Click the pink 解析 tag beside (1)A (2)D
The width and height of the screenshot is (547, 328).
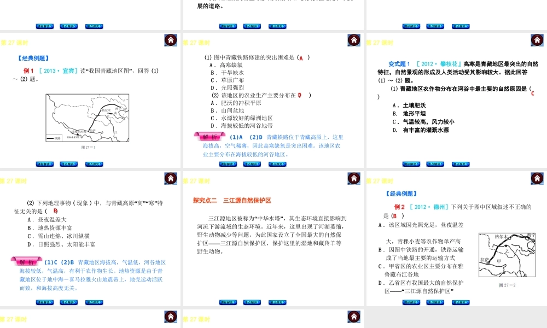[210, 137]
